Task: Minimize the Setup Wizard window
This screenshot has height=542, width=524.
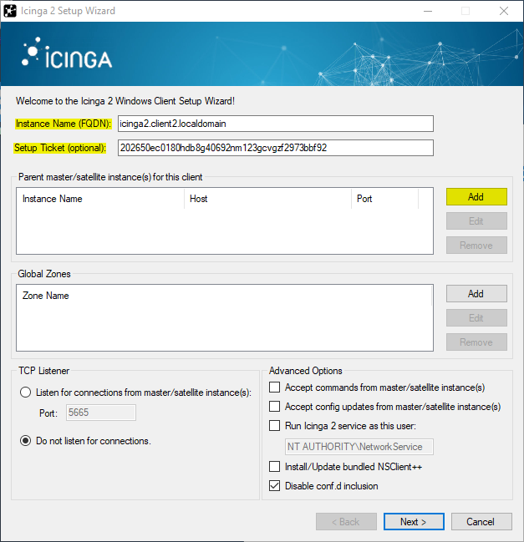Action: click(428, 11)
